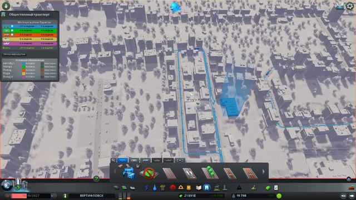Select the roads tool in main toolbar
Viewport: 356px width, 200px height.
pos(116,188)
